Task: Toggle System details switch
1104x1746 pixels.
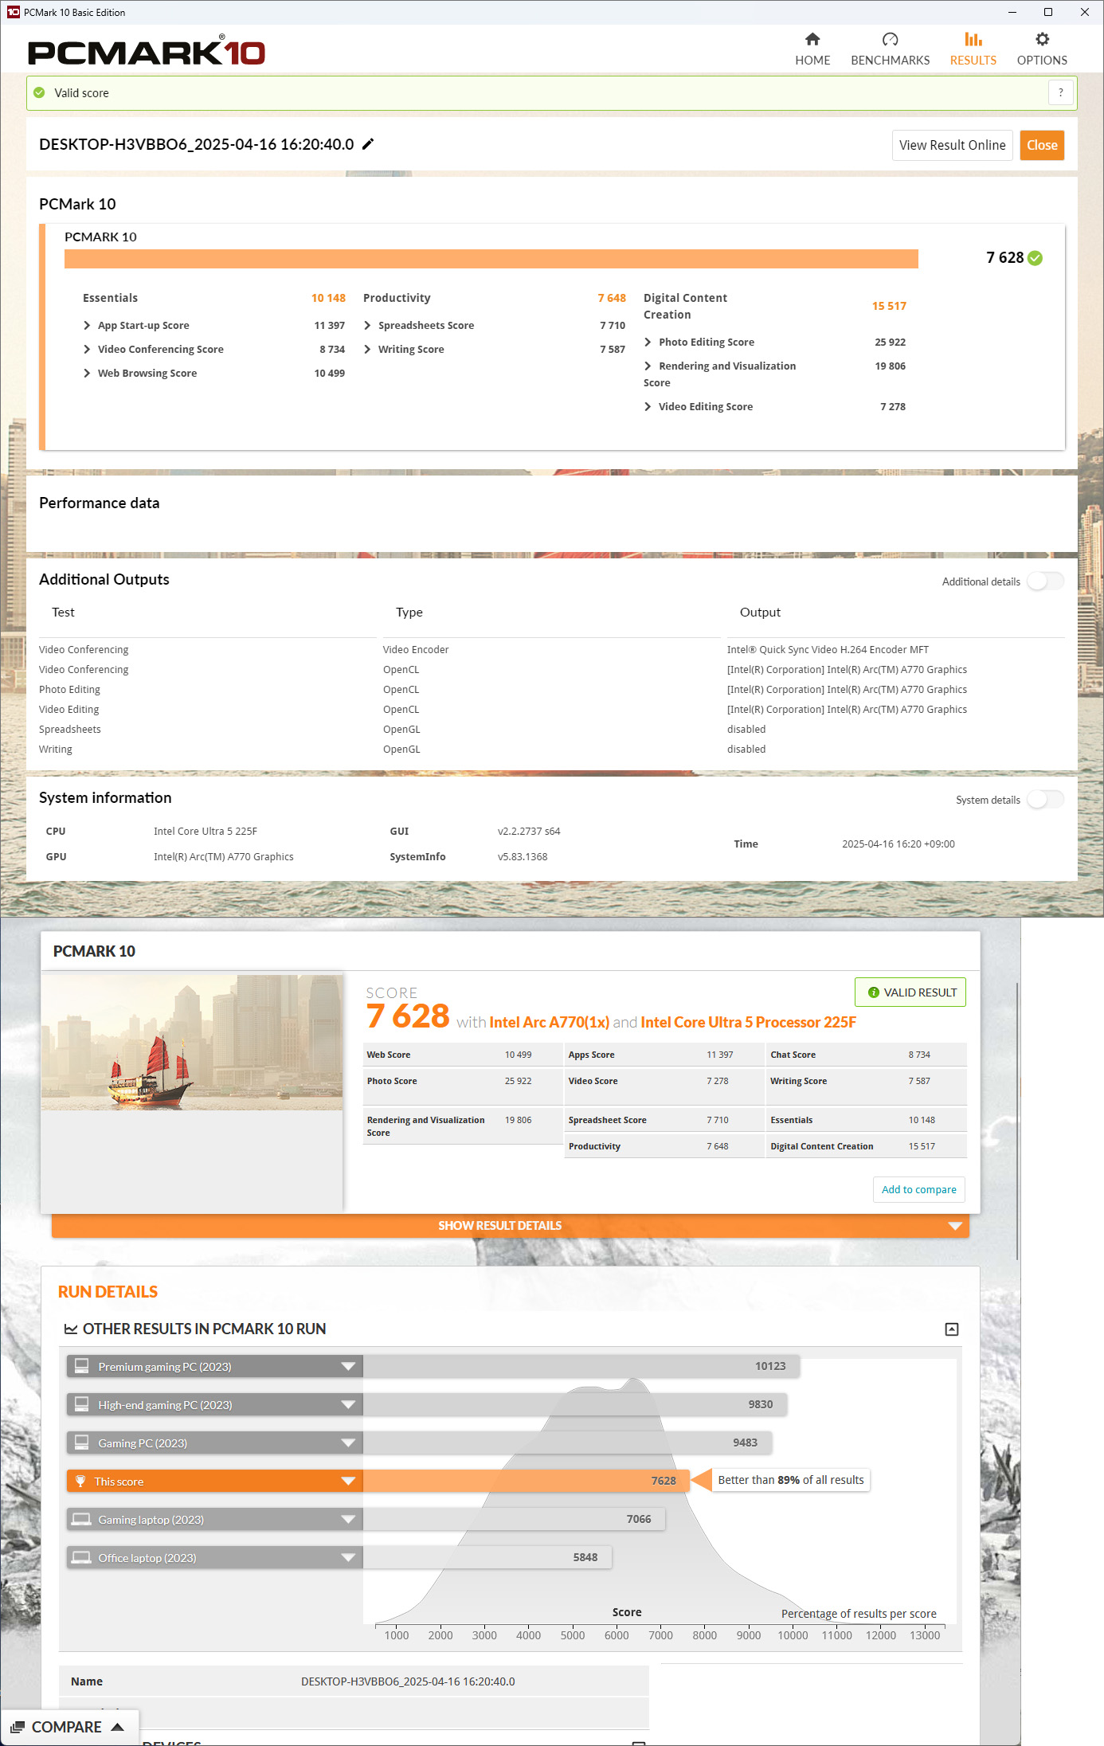Action: [x=1045, y=799]
